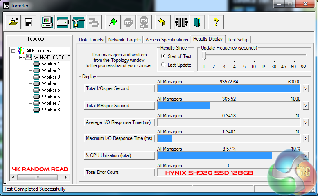Click Total Error Count button
This screenshot has height=196, width=318.
pyautogui.click(x=120, y=172)
